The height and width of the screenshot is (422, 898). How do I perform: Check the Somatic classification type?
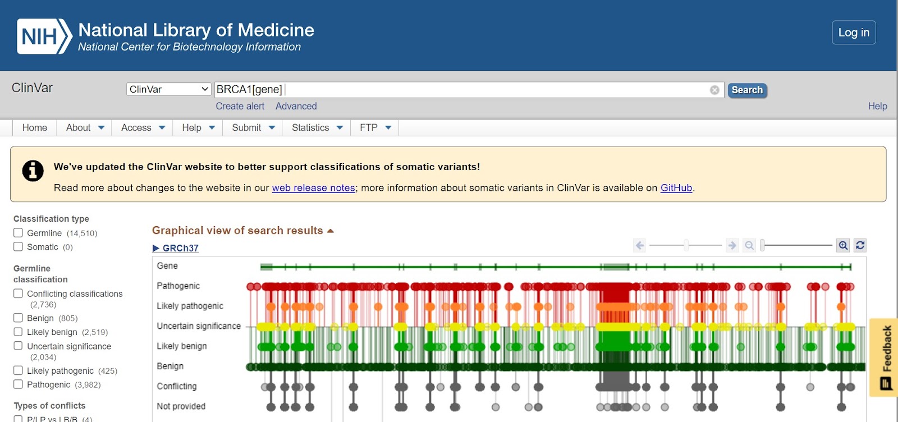(x=18, y=246)
